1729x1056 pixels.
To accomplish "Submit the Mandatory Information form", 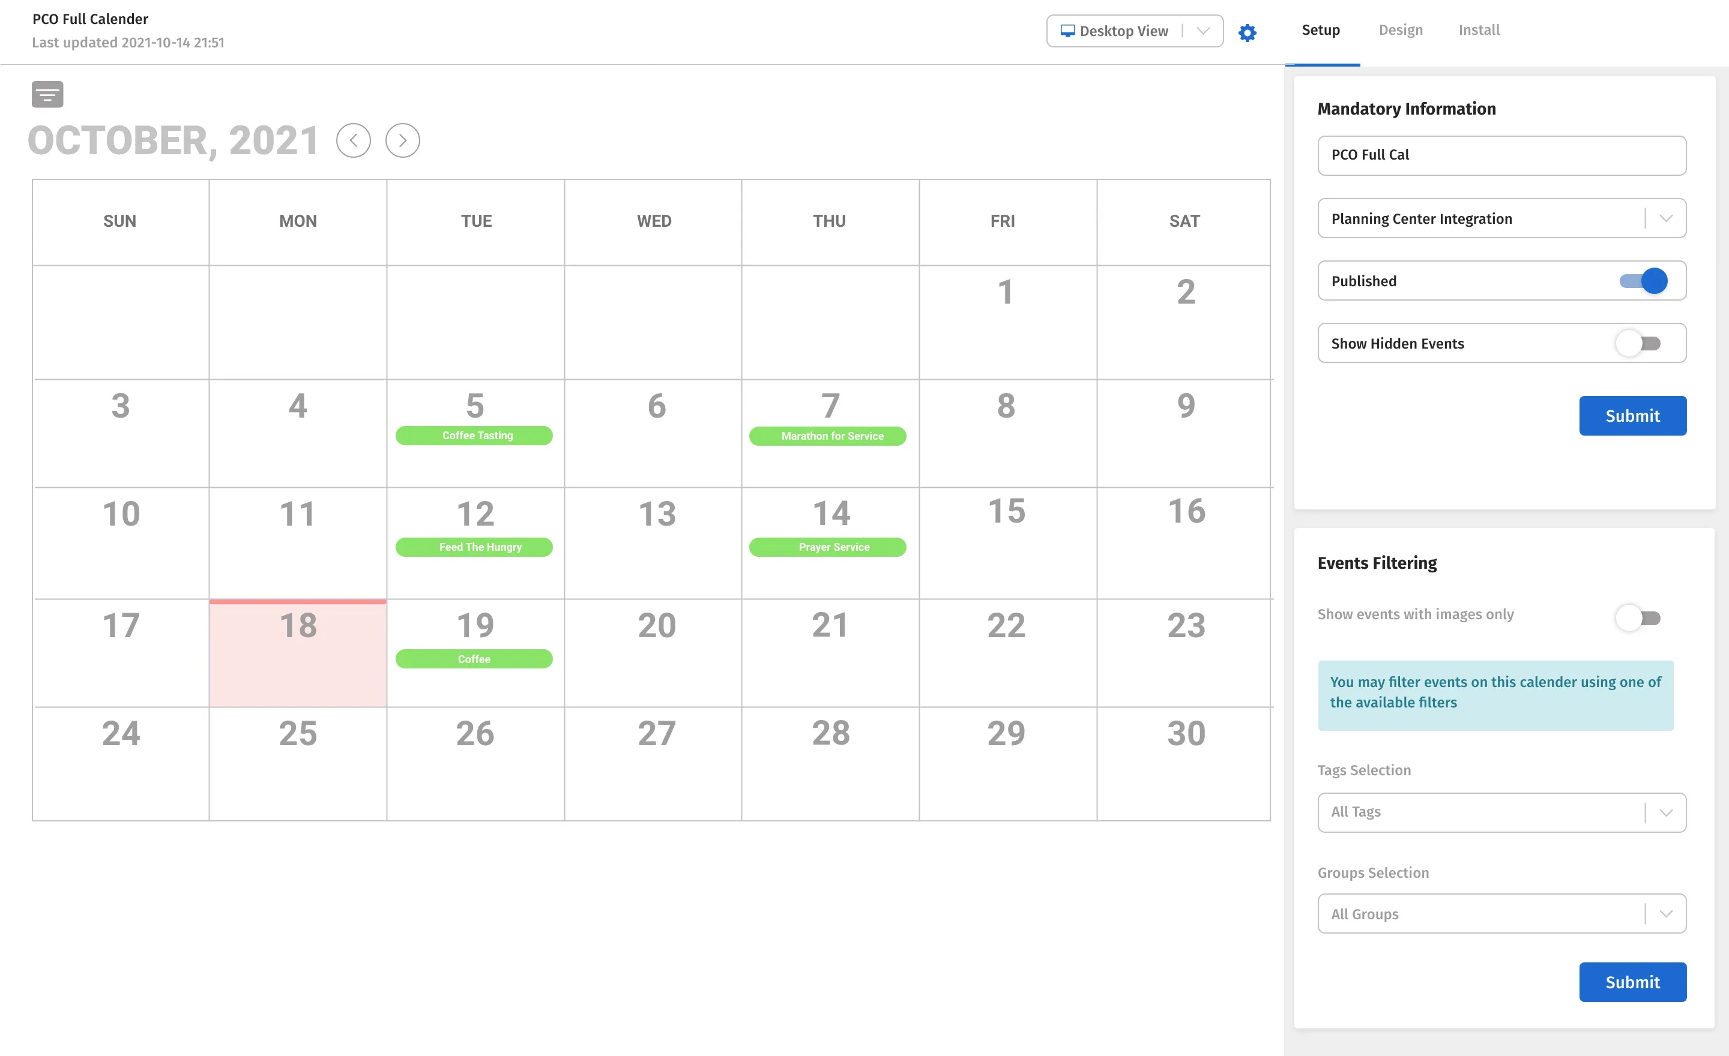I will point(1632,415).
